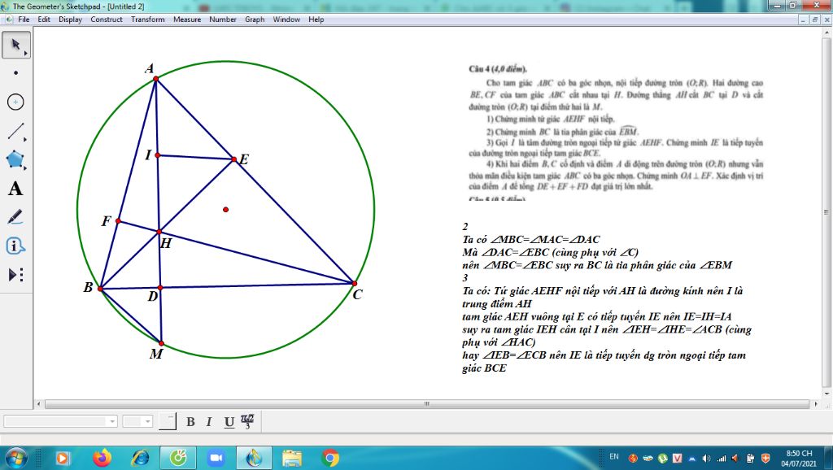Image resolution: width=833 pixels, height=470 pixels.
Task: Open the Graph menu
Action: (255, 20)
